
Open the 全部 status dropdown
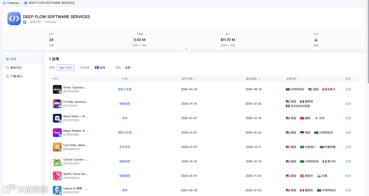click(129, 67)
